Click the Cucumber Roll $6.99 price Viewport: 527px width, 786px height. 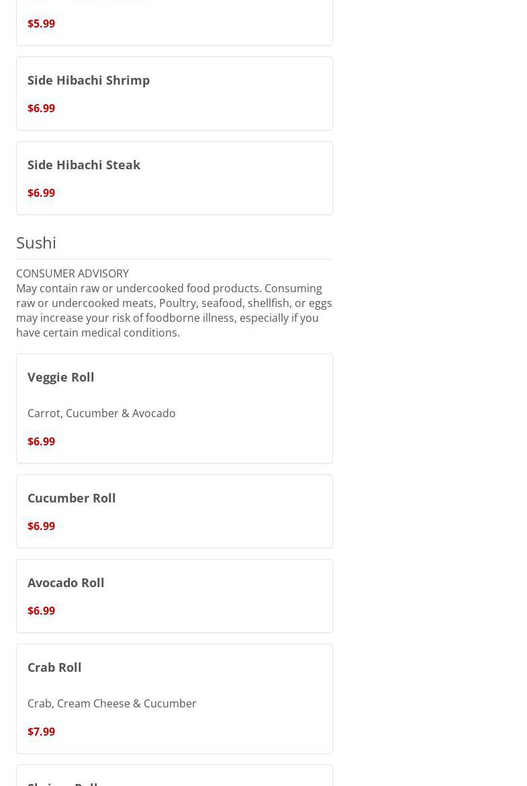(41, 526)
